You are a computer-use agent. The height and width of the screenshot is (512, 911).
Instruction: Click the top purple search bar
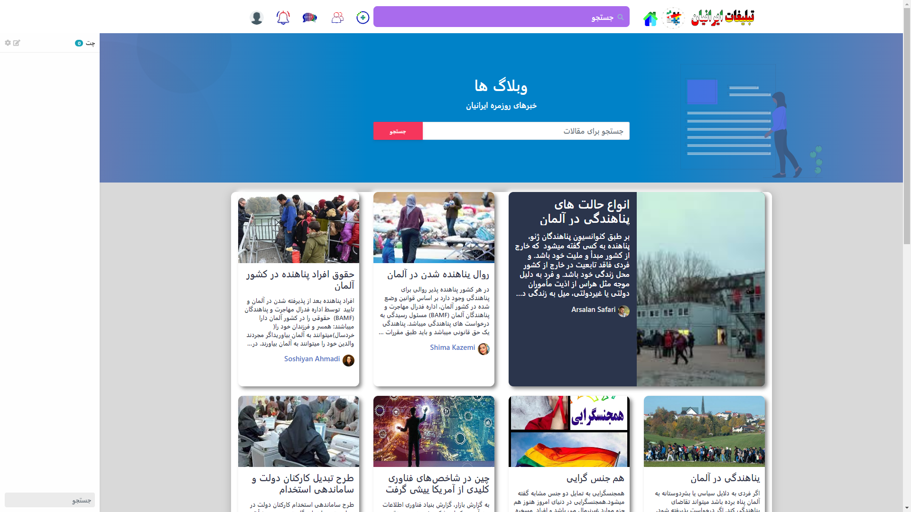(501, 17)
